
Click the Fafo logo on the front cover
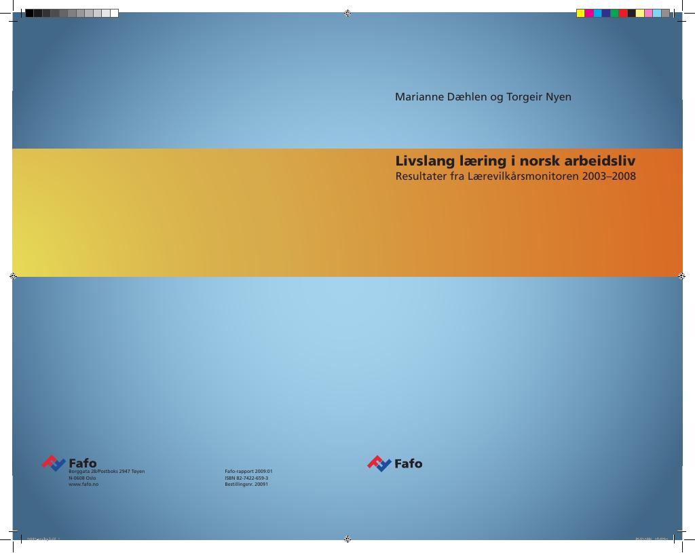(394, 463)
